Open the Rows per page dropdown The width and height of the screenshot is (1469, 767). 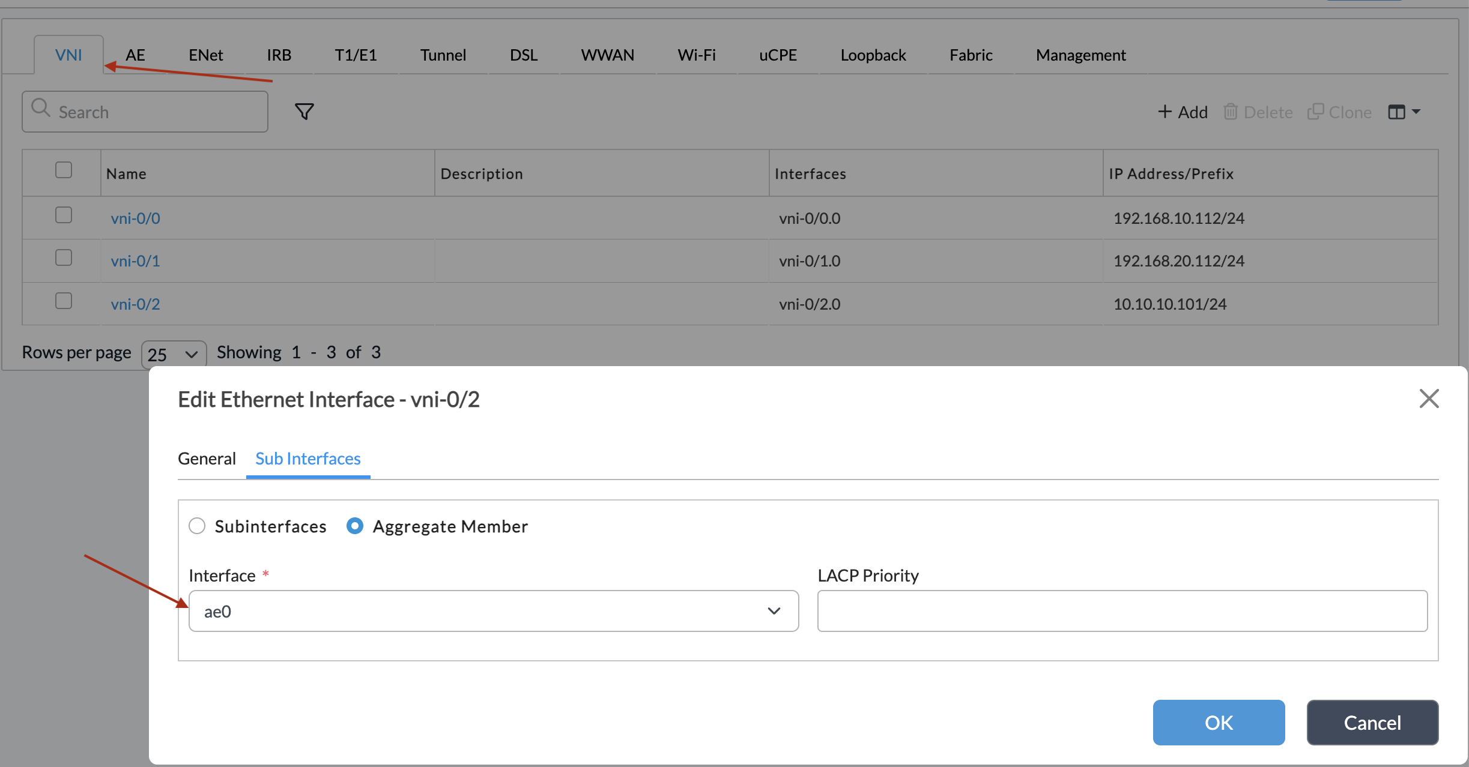(174, 354)
